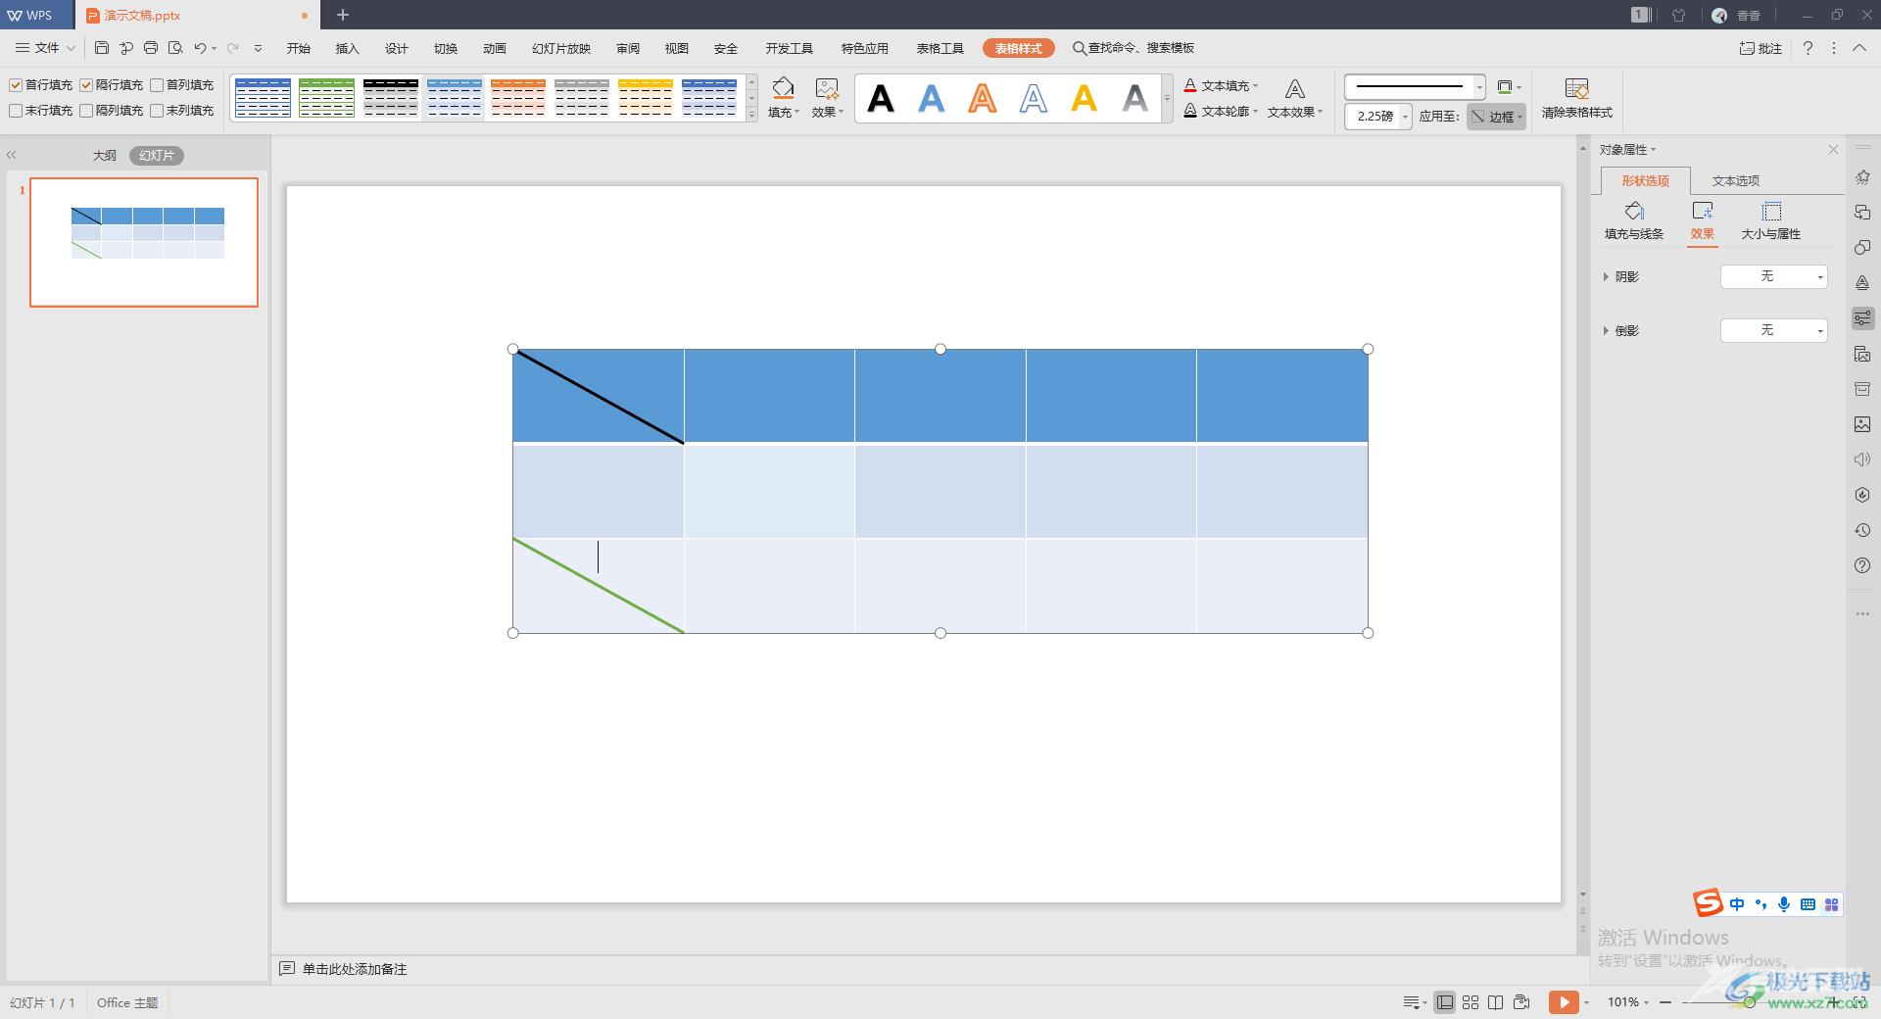1881x1019 pixels.
Task: Click the Print icon in quick toolbar
Action: click(151, 48)
